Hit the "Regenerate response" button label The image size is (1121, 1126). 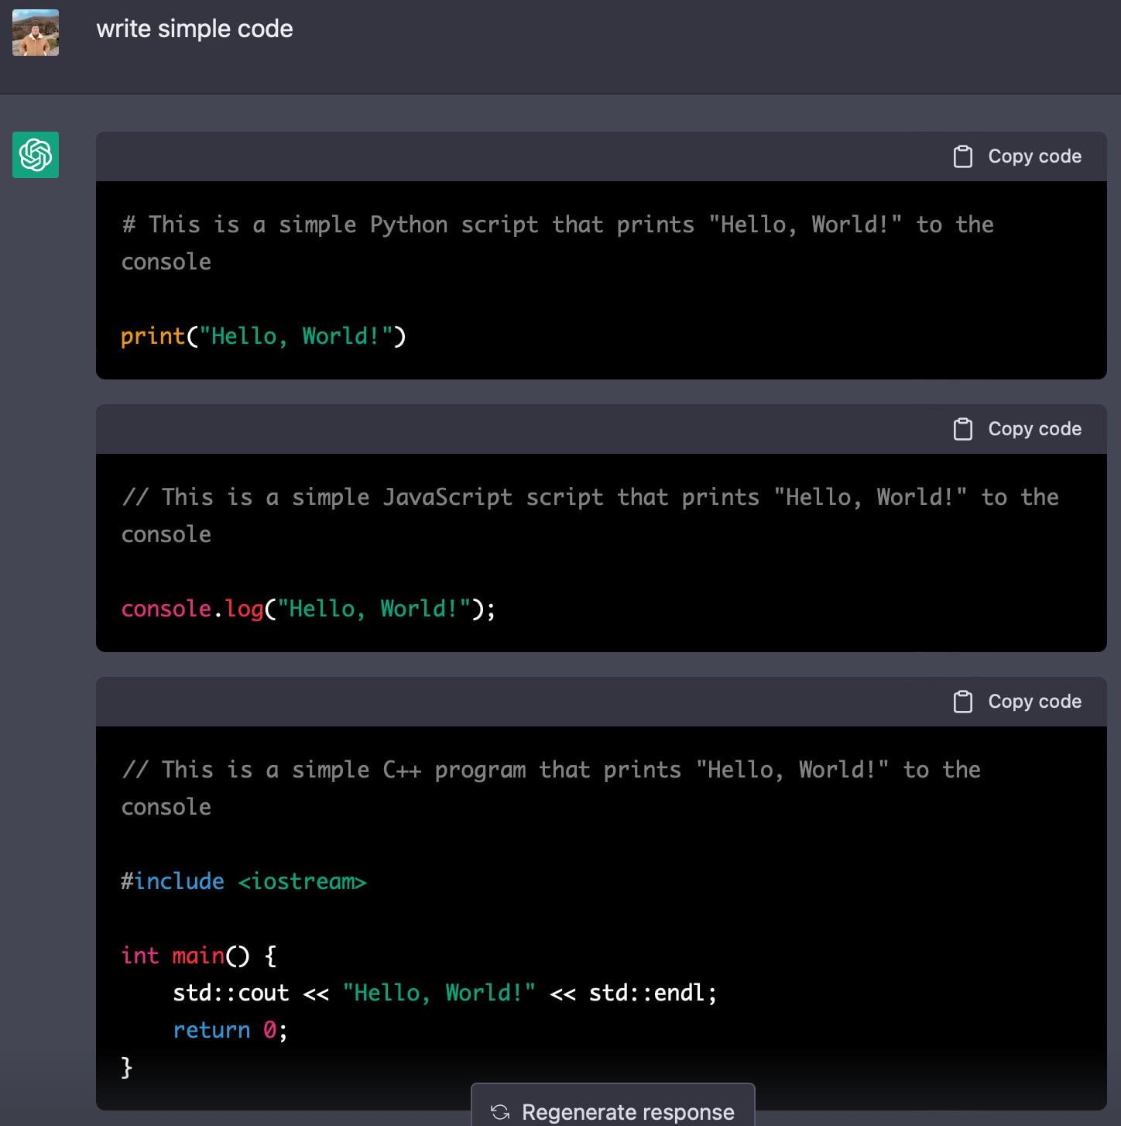tap(627, 1112)
